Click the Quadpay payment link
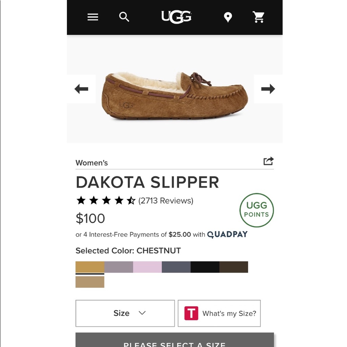Image resolution: width=347 pixels, height=347 pixels. click(x=227, y=234)
